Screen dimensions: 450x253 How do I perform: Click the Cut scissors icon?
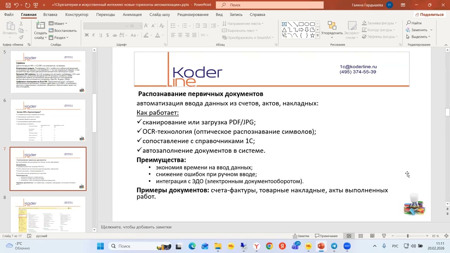[21, 24]
